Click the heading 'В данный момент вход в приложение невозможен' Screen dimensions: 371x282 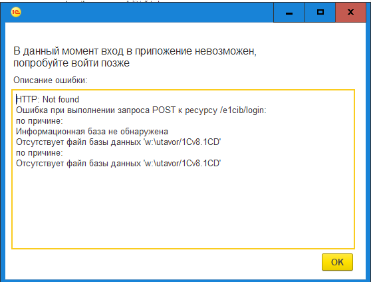coord(134,51)
